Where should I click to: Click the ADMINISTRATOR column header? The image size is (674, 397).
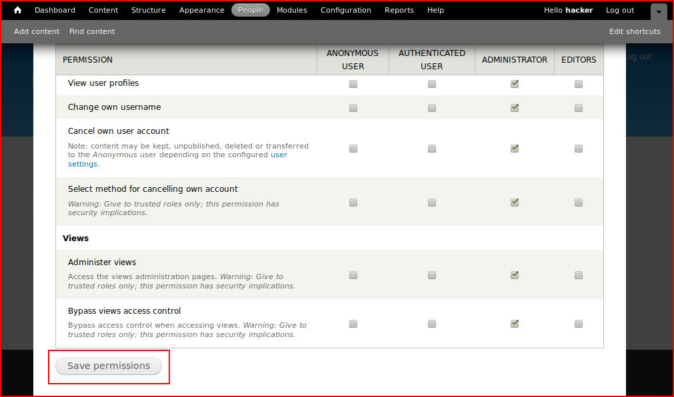pyautogui.click(x=515, y=60)
